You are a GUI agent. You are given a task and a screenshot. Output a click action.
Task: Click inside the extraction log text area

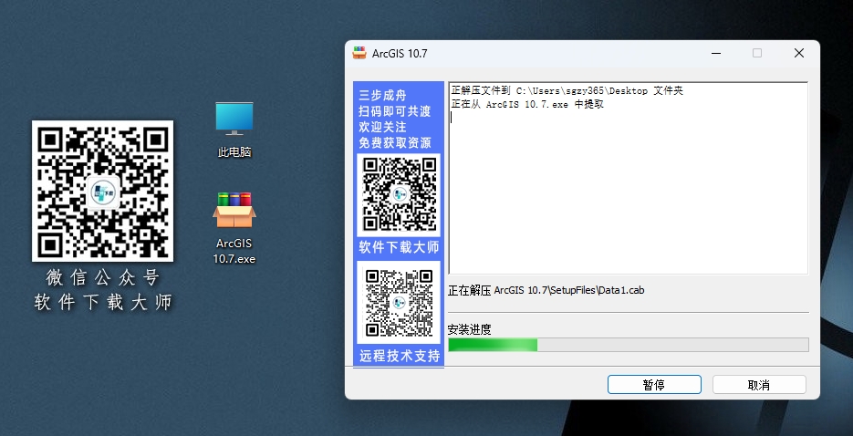pyautogui.click(x=629, y=178)
